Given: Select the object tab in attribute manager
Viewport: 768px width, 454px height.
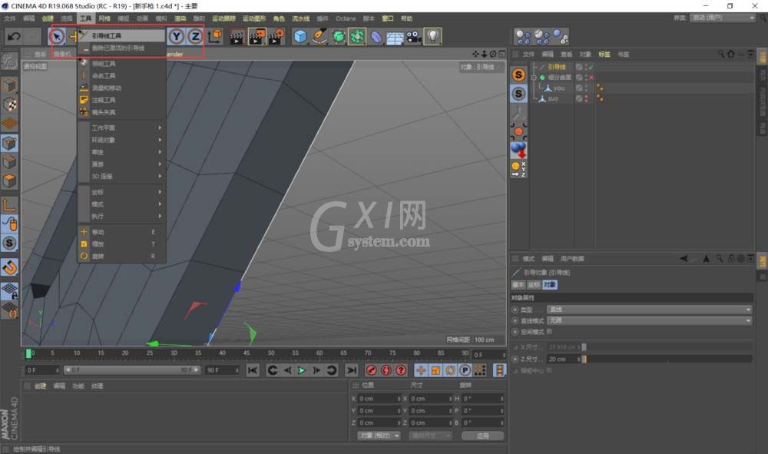Looking at the screenshot, I should (x=550, y=284).
